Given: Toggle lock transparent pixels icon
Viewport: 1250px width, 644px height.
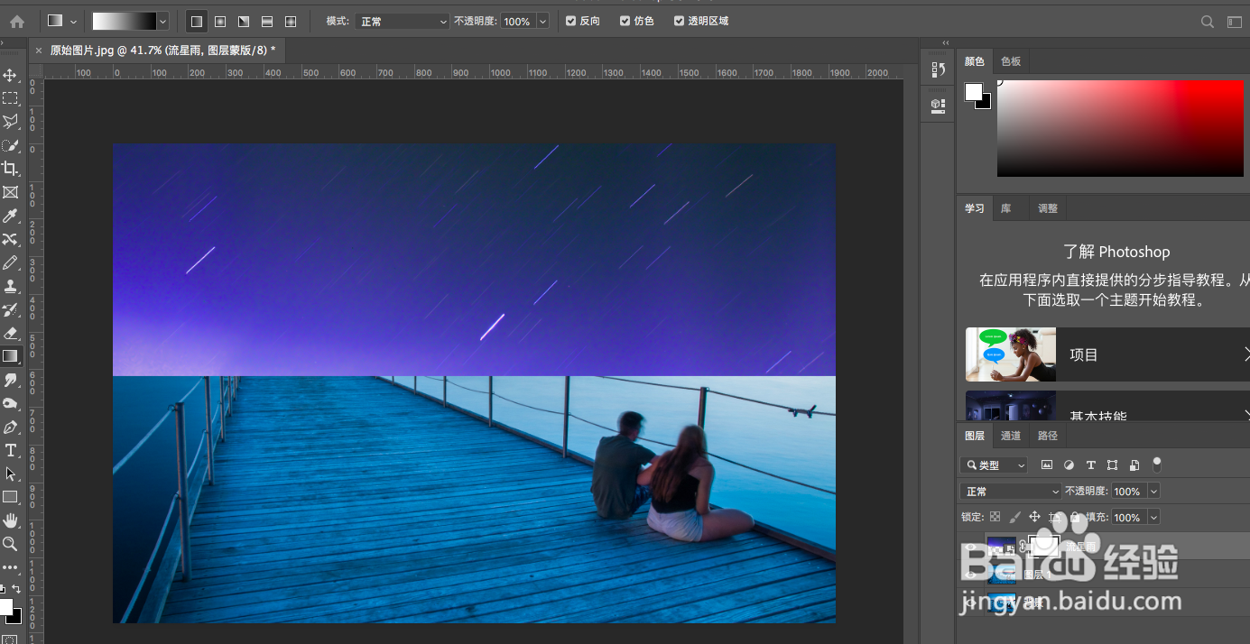Looking at the screenshot, I should click(995, 517).
